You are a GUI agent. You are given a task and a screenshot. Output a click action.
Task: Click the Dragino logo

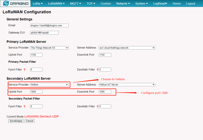(x=15, y=3)
